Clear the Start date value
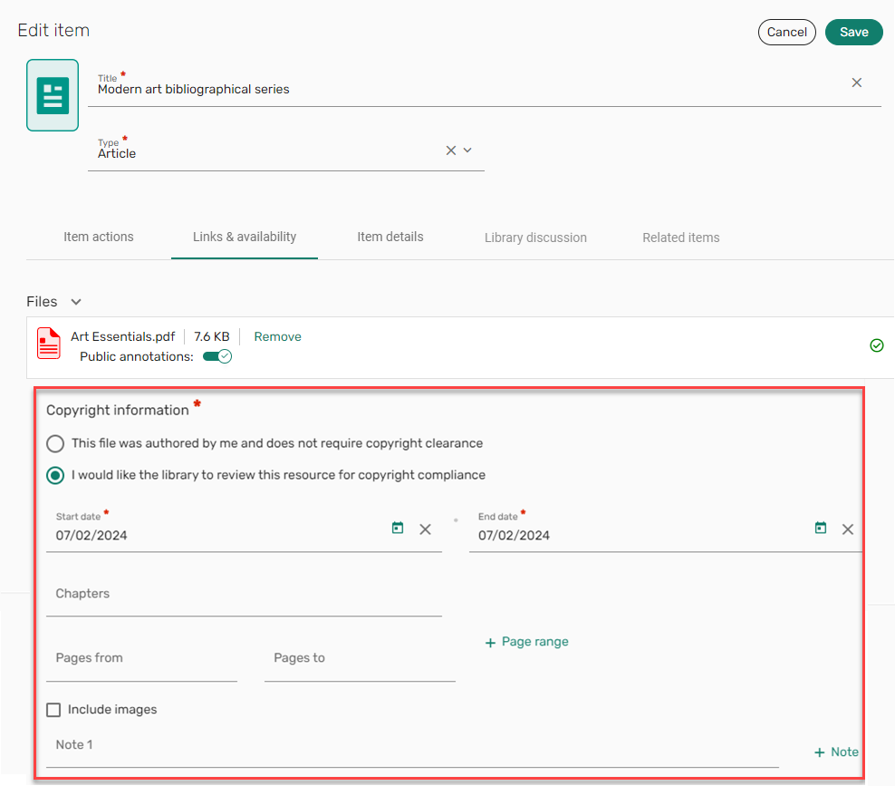Image resolution: width=895 pixels, height=786 pixels. (x=425, y=529)
